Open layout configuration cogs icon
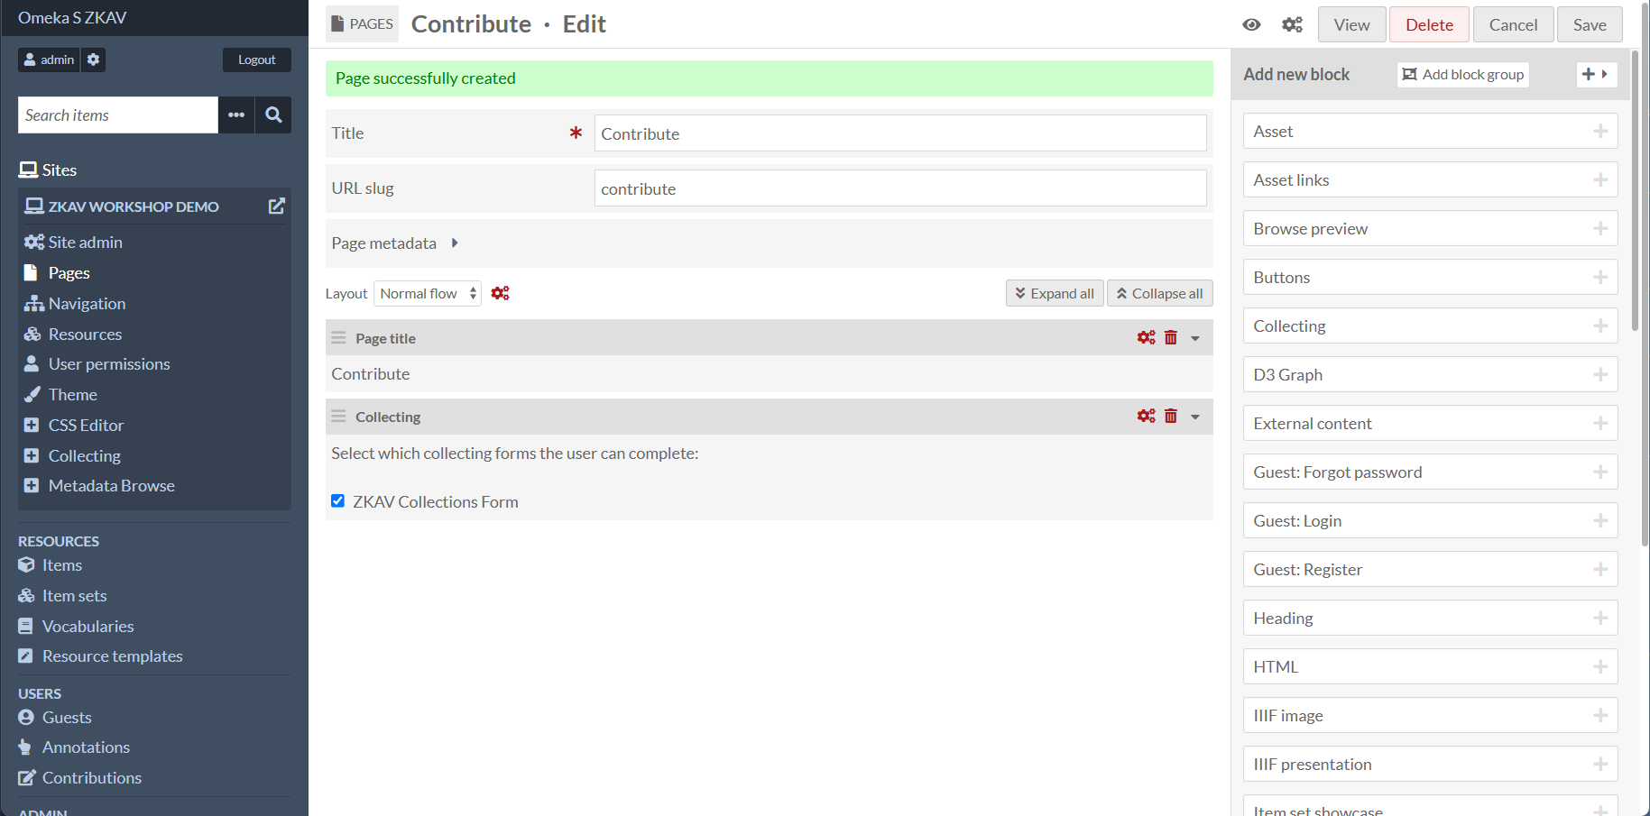The width and height of the screenshot is (1650, 816). click(x=500, y=293)
